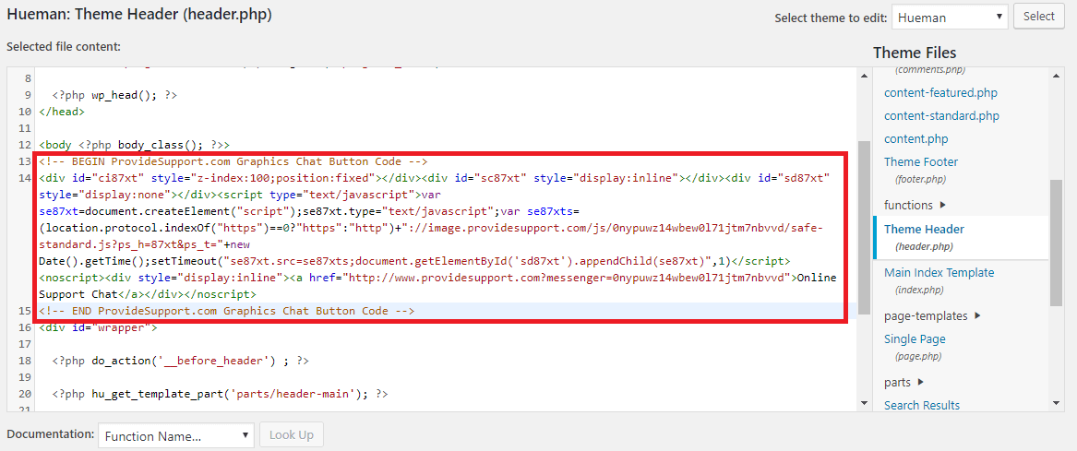Click the (page.php) filename label

click(918, 356)
